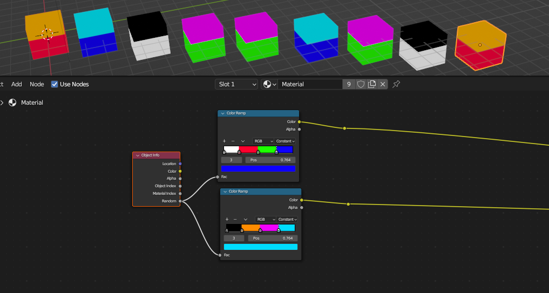
Task: Click the Material name field
Action: click(x=310, y=84)
